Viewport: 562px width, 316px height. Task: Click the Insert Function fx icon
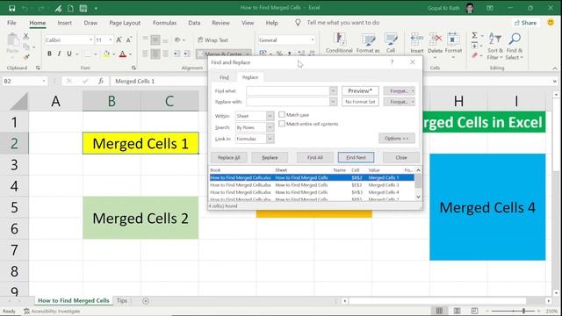pyautogui.click(x=101, y=82)
